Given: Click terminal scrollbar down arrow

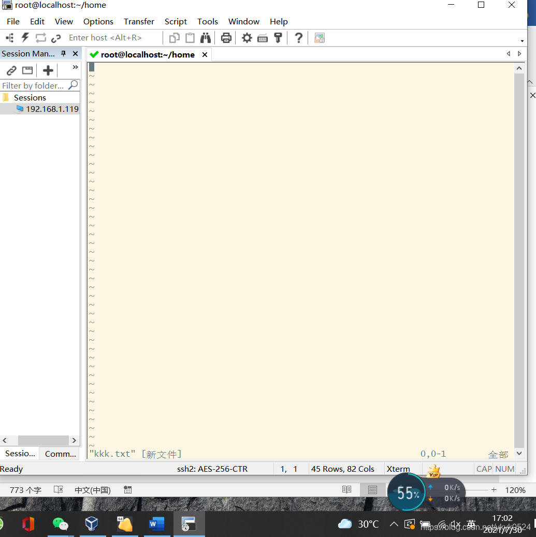Looking at the screenshot, I should [519, 454].
